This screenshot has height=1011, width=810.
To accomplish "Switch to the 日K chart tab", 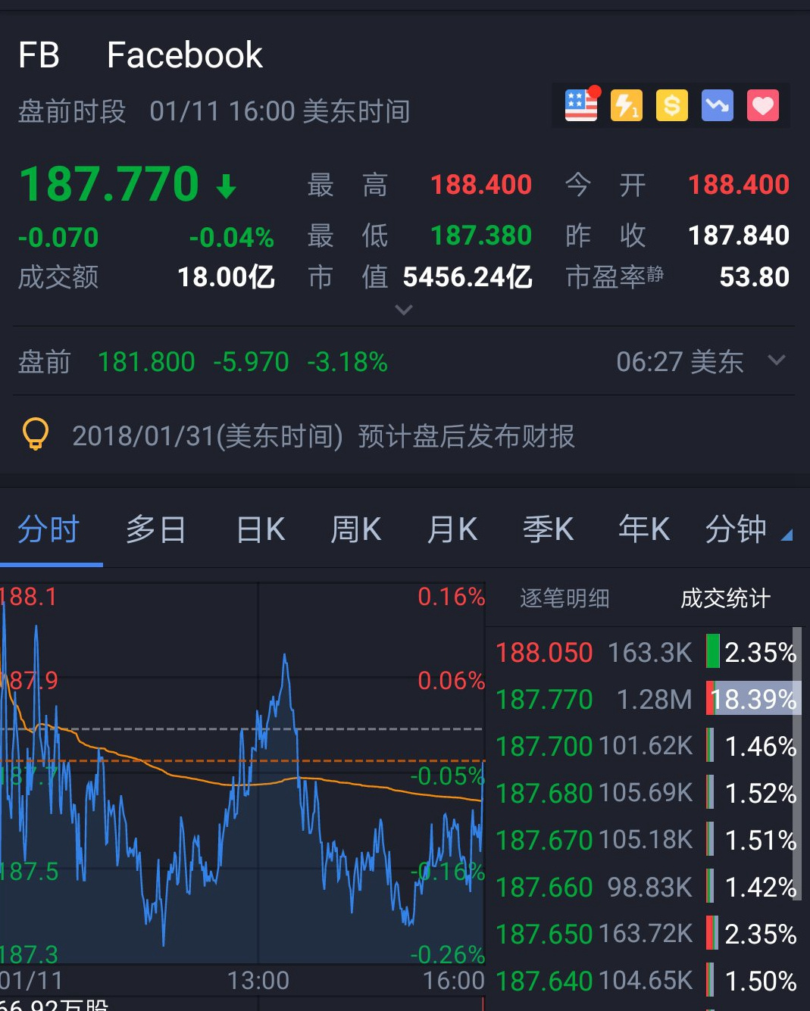I will (261, 529).
